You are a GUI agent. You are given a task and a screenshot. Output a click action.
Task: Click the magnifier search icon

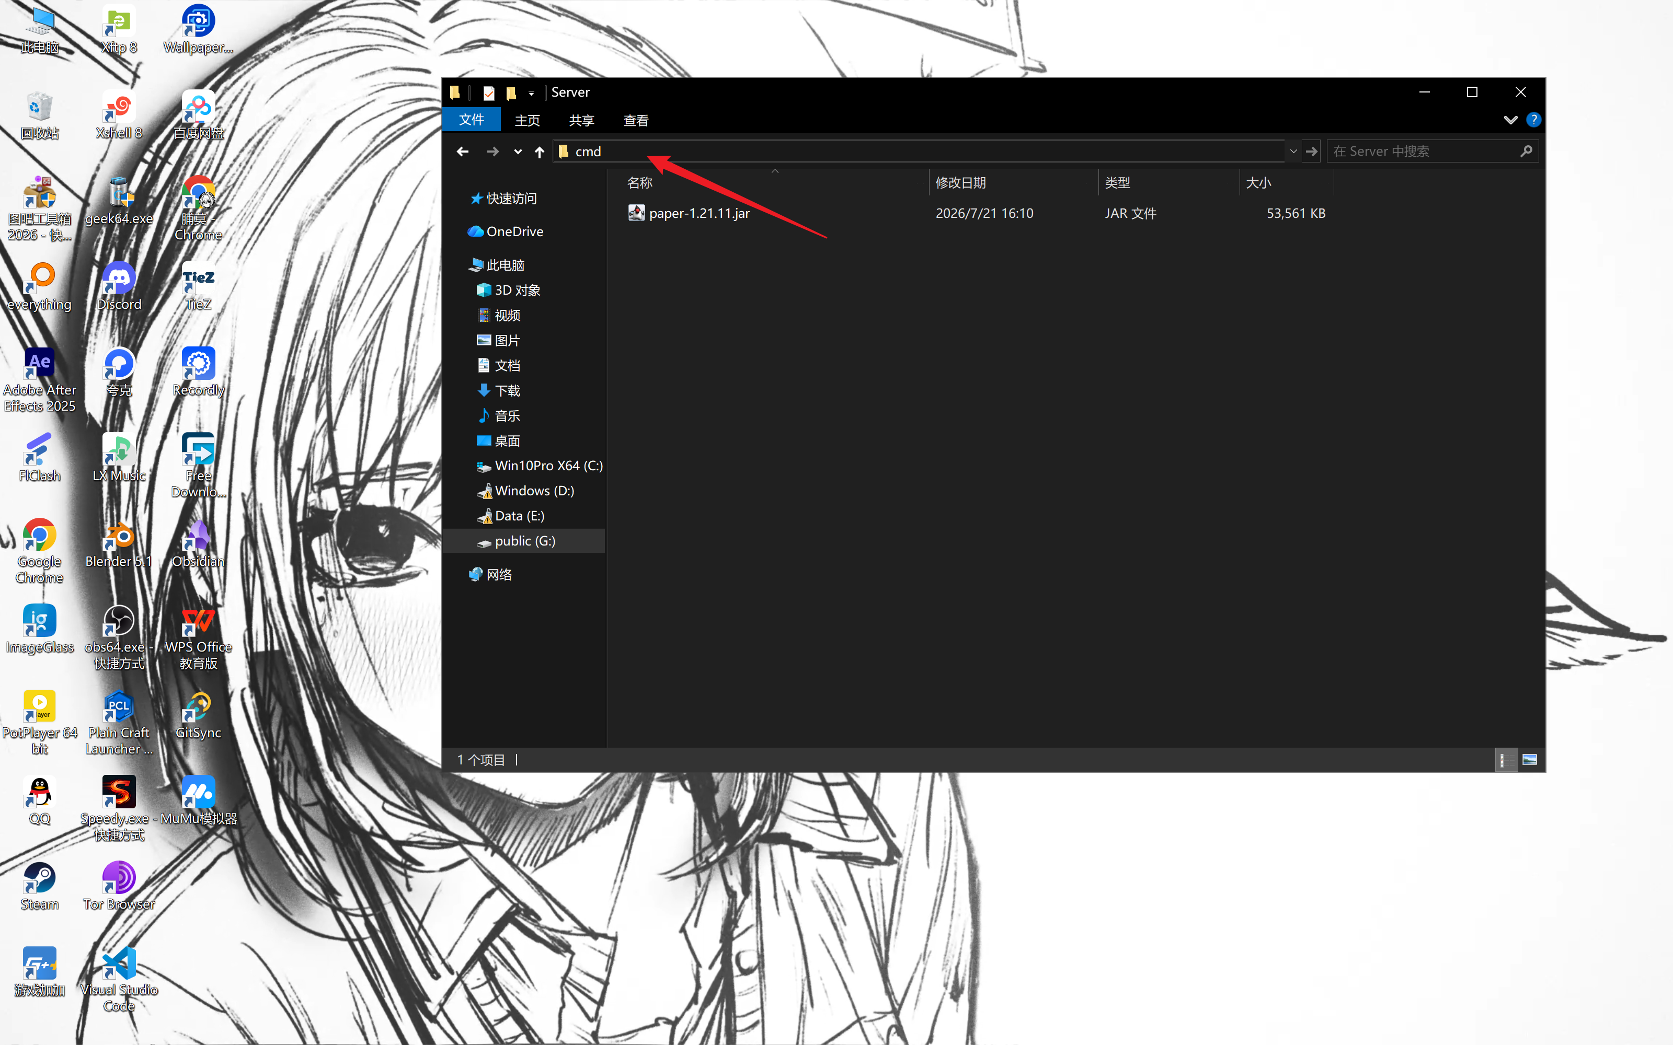1527,150
